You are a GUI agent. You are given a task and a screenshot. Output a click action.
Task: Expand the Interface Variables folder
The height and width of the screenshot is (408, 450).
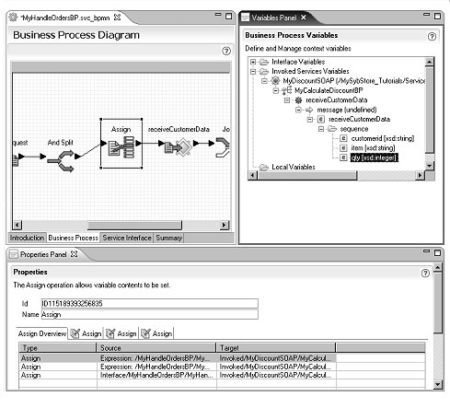[x=253, y=62]
